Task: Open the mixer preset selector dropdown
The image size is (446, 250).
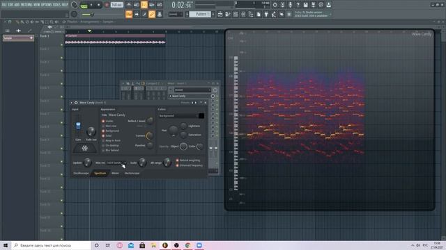Action: (192, 90)
